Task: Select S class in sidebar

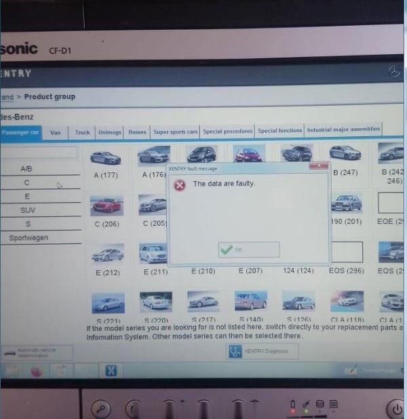Action: click(x=40, y=224)
